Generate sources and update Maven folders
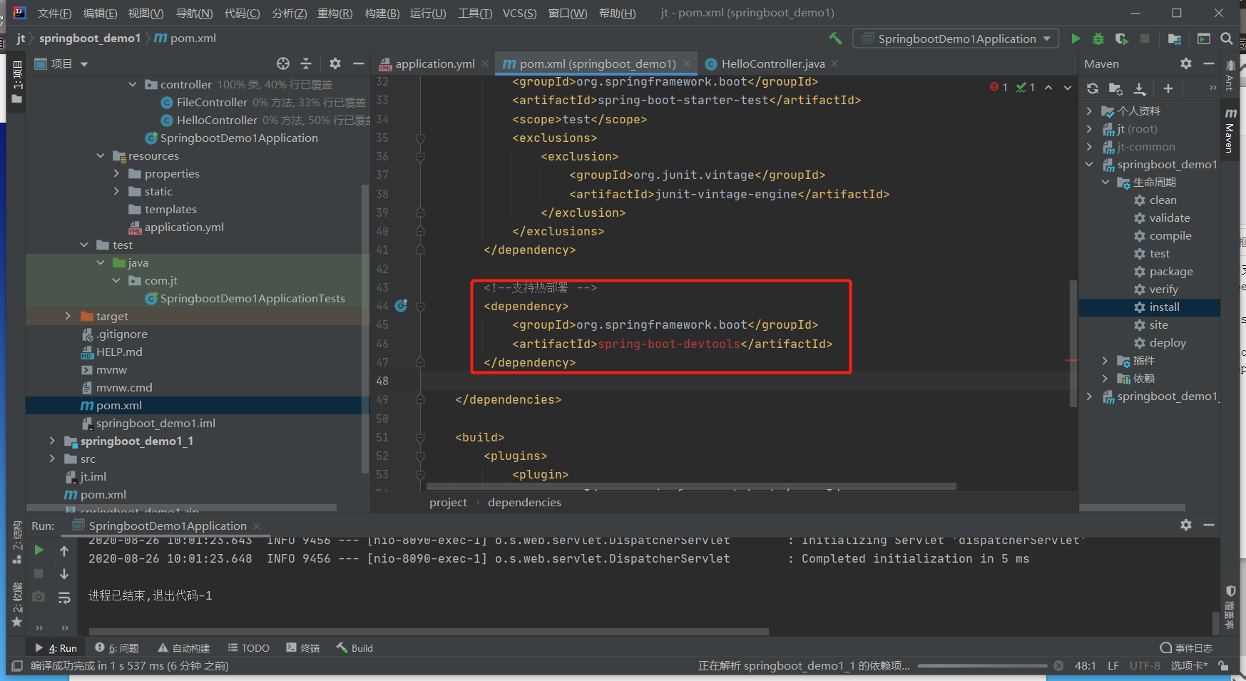This screenshot has width=1246, height=681. (x=1115, y=88)
